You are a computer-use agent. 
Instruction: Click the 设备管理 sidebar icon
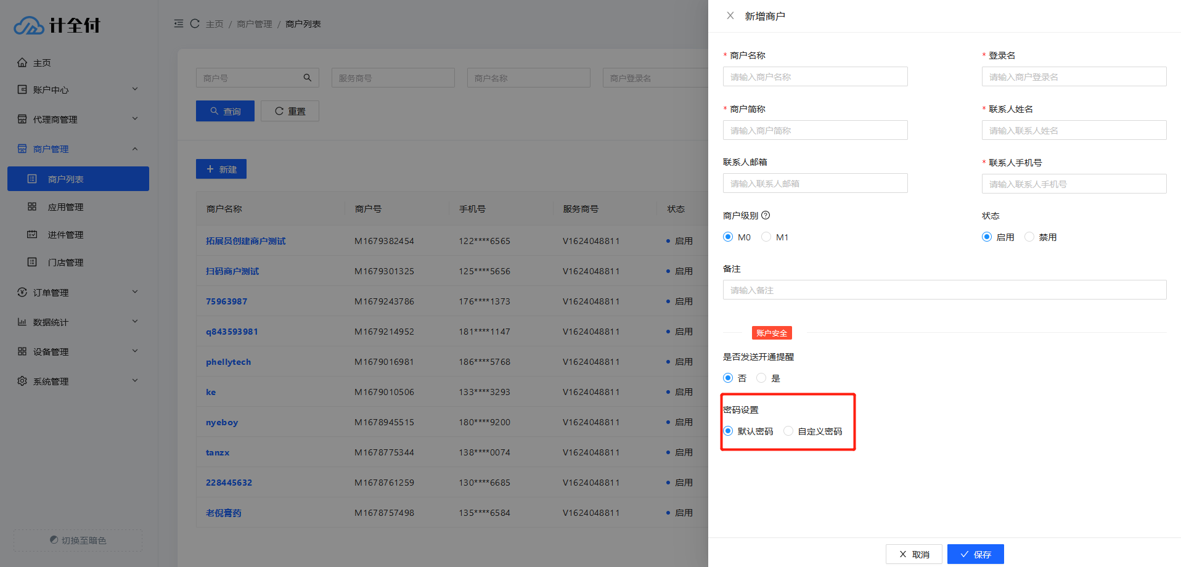[22, 351]
